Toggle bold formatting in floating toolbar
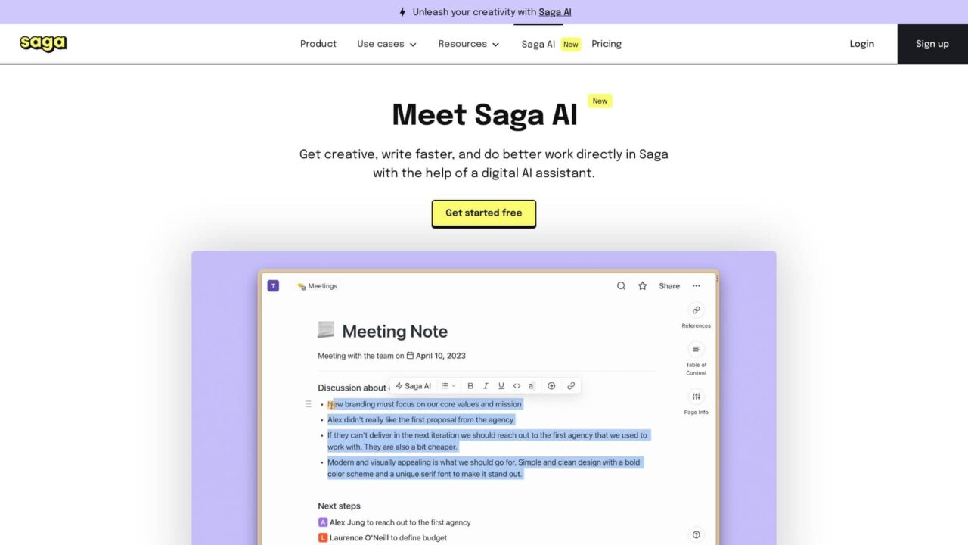 470,386
